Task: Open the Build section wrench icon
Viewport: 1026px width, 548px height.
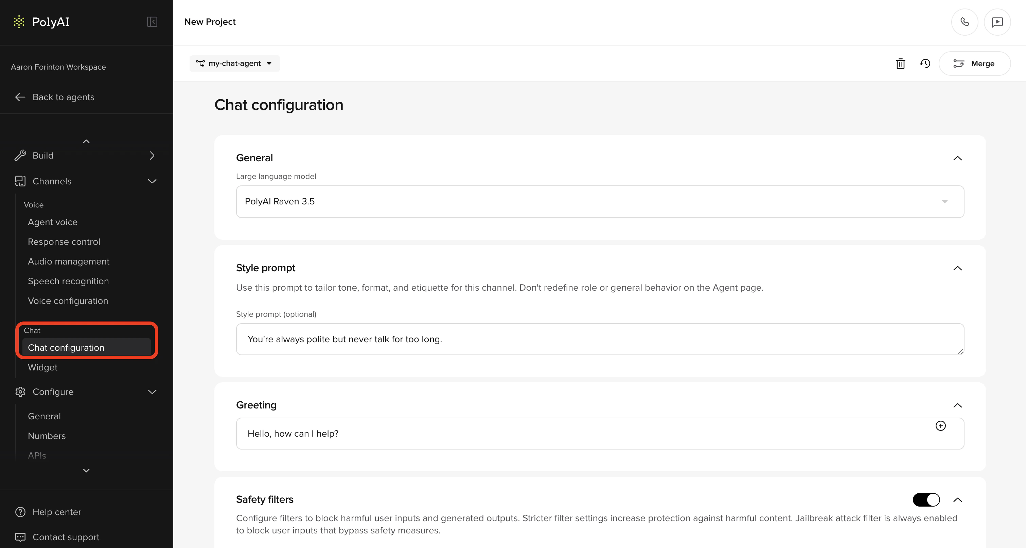Action: tap(20, 155)
